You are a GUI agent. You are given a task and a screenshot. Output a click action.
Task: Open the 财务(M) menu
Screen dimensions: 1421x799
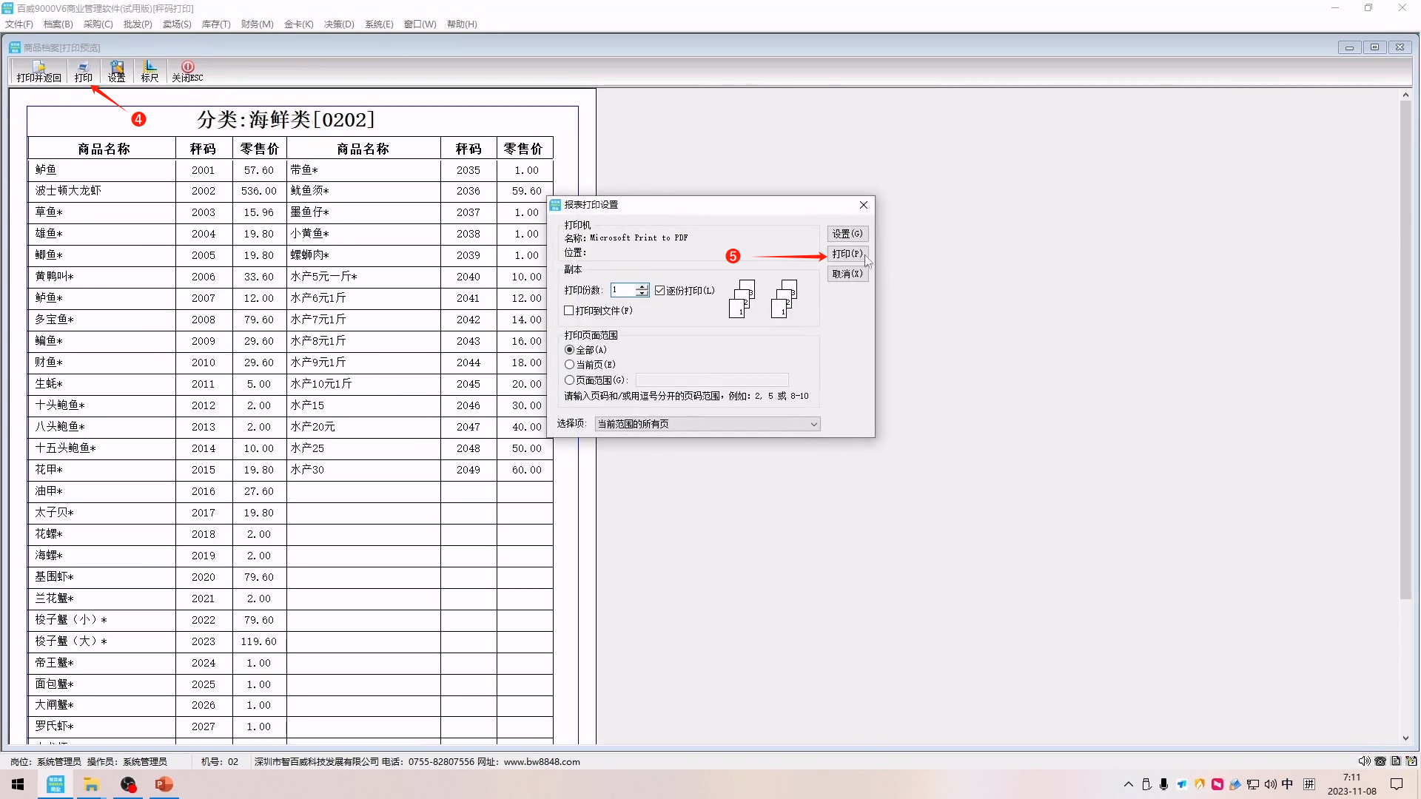coord(257,24)
